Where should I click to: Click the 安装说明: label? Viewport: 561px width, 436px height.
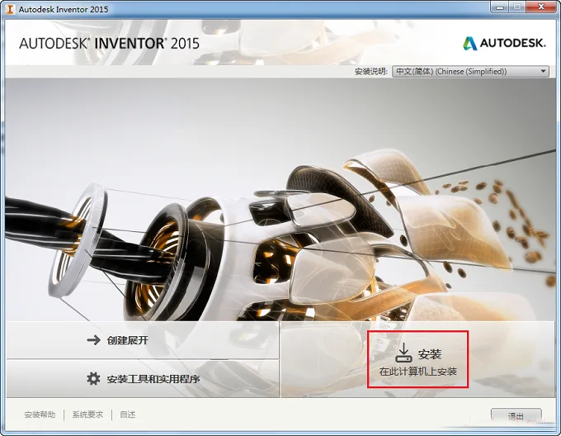pyautogui.click(x=371, y=71)
